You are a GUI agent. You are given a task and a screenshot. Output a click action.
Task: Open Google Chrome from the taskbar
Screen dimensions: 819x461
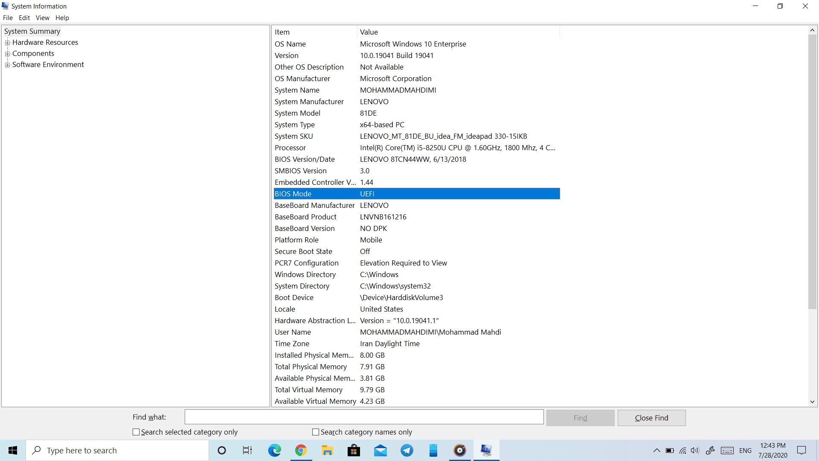(x=301, y=450)
